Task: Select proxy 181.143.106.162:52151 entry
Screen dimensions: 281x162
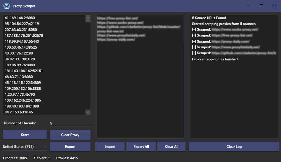Action: [24, 71]
